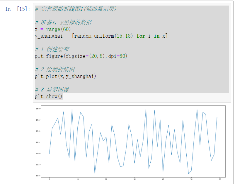
Task: Select the comment 完善原始折线图1(辅助显示层)
Action: coord(76,9)
